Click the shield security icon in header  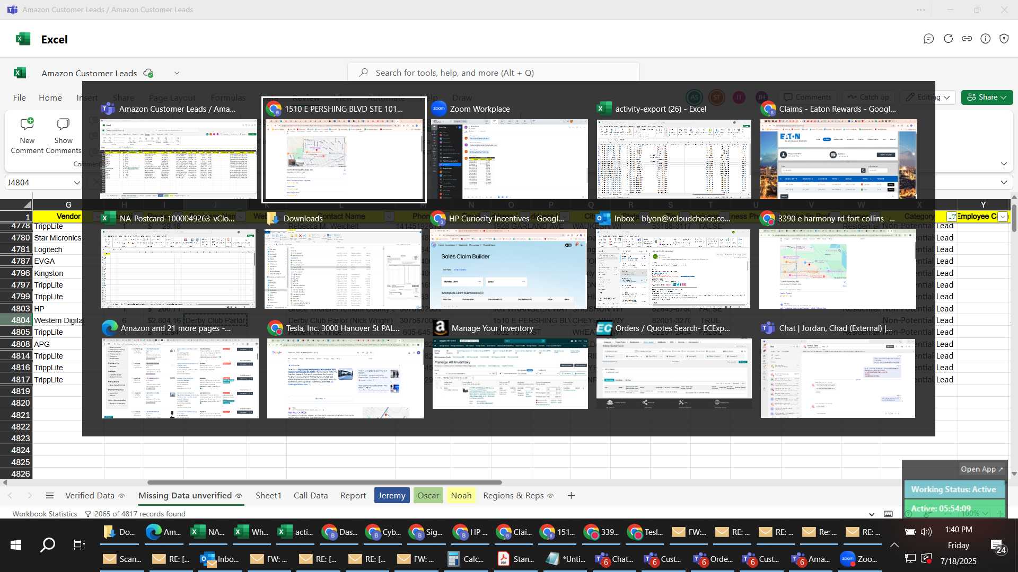(1004, 39)
